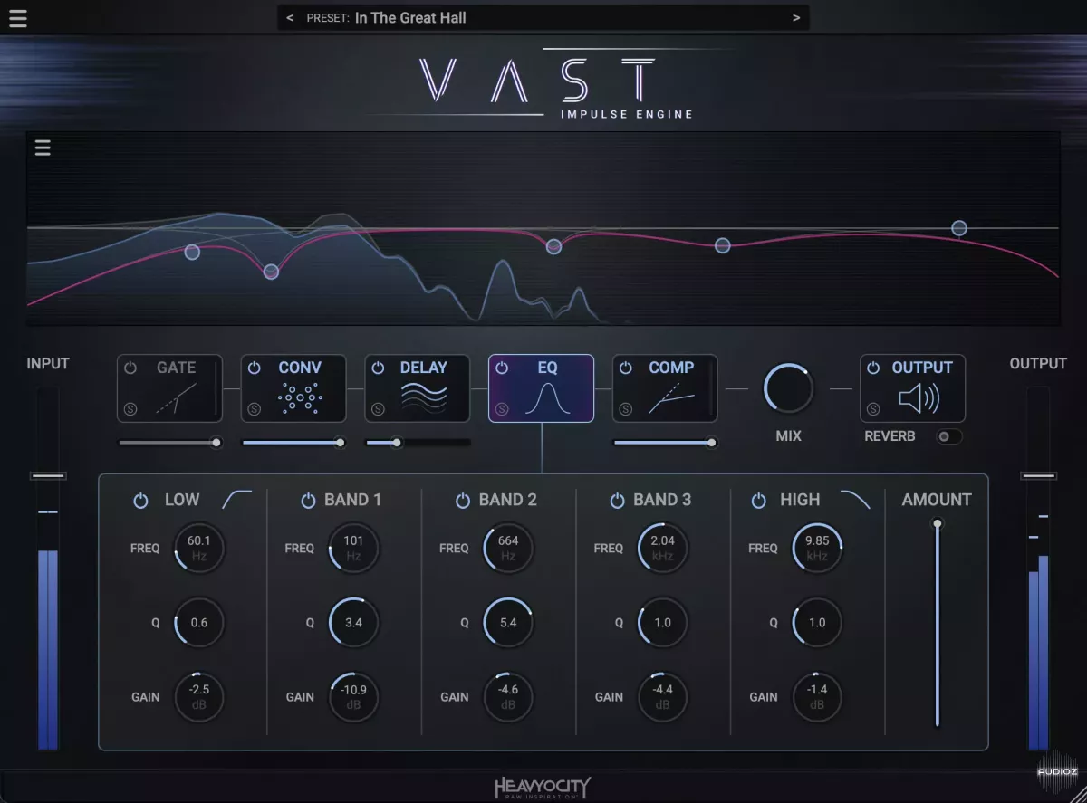The width and height of the screenshot is (1087, 803).
Task: Switch the REVERB toggle
Action: [x=948, y=436]
